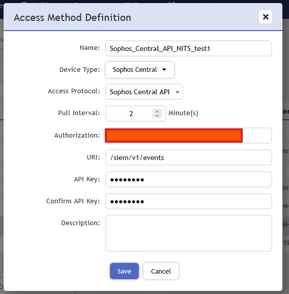Click inside the empty Description text area
Viewport: 289px width, 294px height.
(189, 233)
